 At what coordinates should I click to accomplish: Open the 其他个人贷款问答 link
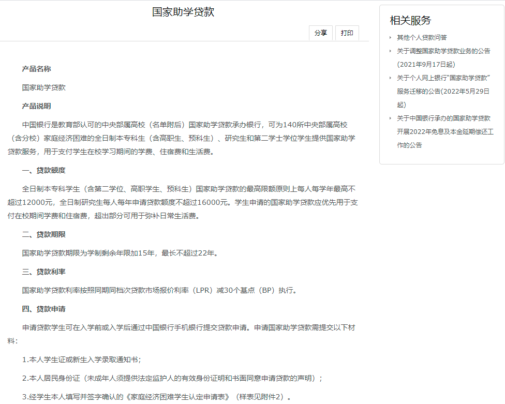422,37
